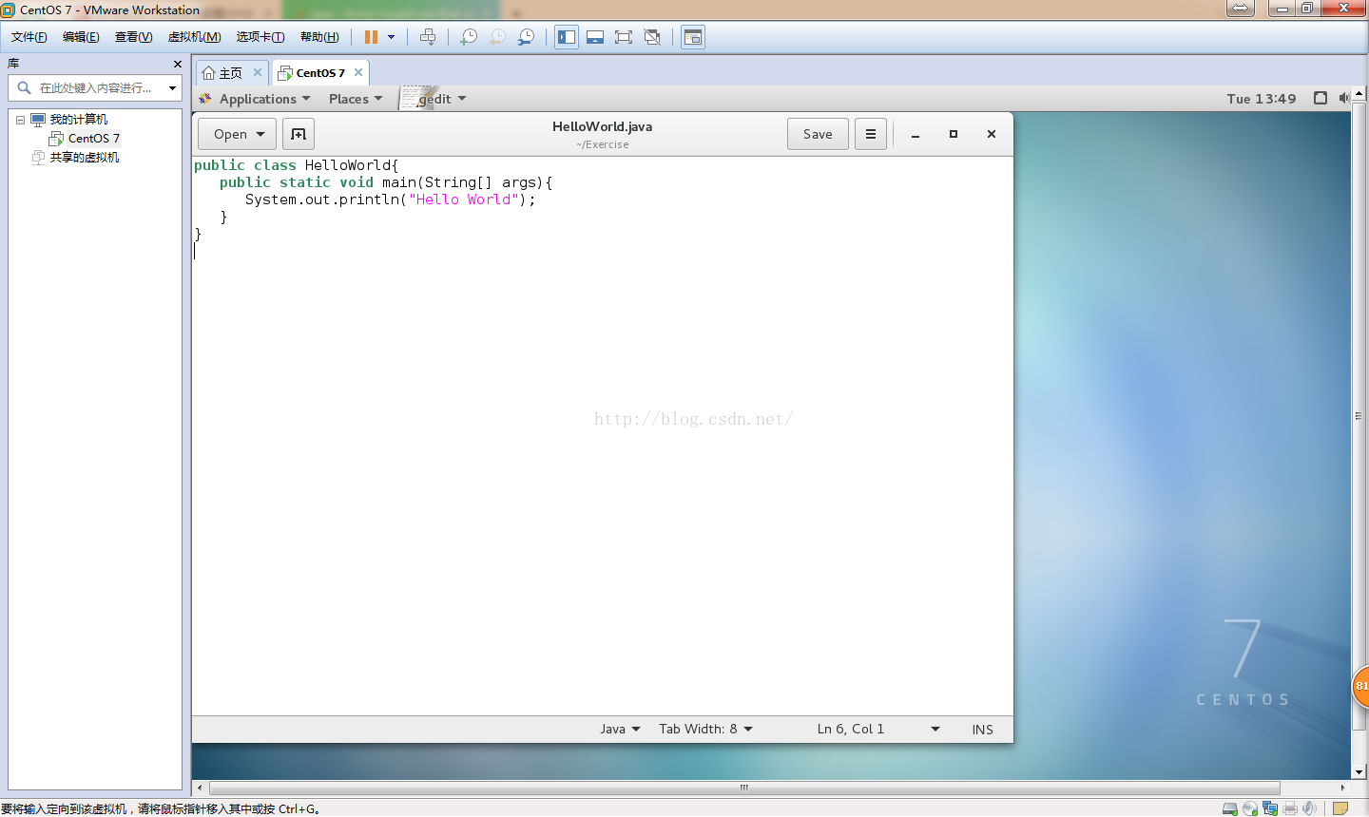Click the VM view vertical scrollbar up arrow
The height and width of the screenshot is (817, 1369).
(1359, 94)
